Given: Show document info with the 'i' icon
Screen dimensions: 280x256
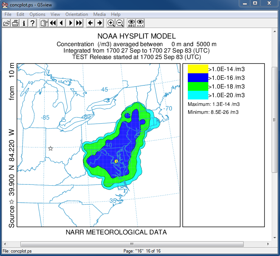Looking at the screenshot, I should click(x=24, y=23).
